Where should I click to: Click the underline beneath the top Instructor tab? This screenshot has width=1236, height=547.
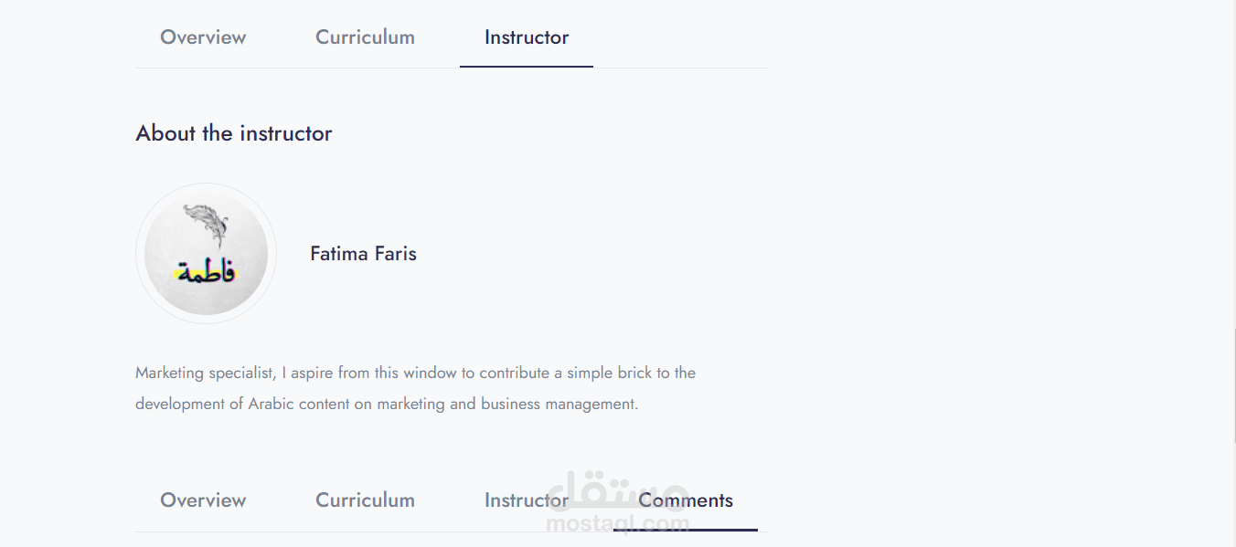[527, 67]
